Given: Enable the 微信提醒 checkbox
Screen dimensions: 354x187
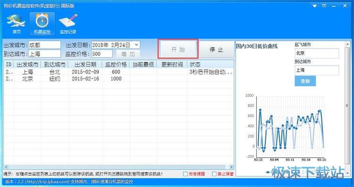Looking at the screenshot, I should 185,174.
